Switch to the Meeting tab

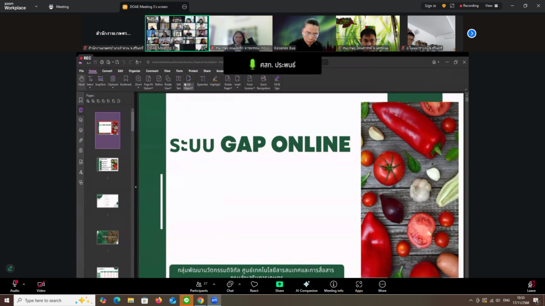click(x=59, y=7)
